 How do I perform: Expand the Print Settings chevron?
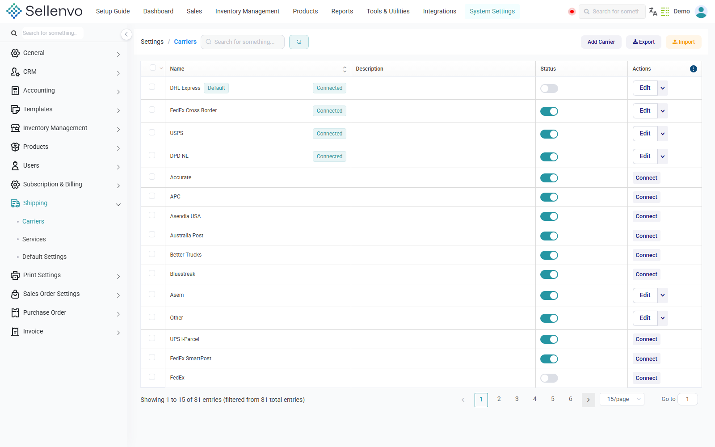(118, 277)
